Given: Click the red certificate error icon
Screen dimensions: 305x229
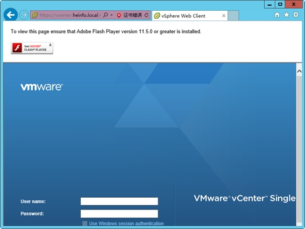Looking at the screenshot, I should 119,15.
